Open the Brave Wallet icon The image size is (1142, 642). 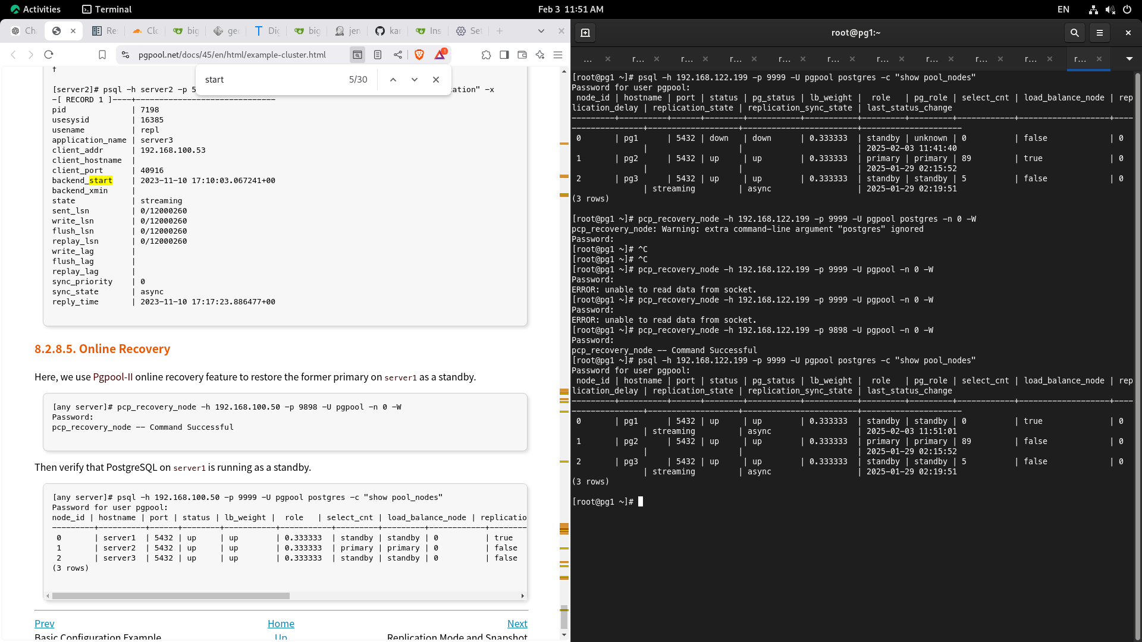coord(522,55)
